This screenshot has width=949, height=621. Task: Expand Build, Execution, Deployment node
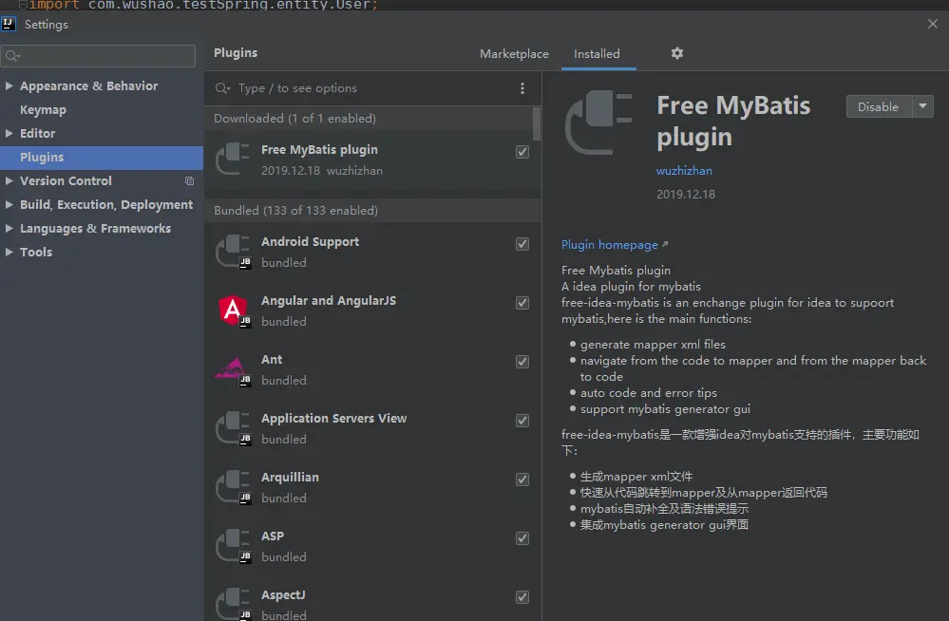(9, 204)
